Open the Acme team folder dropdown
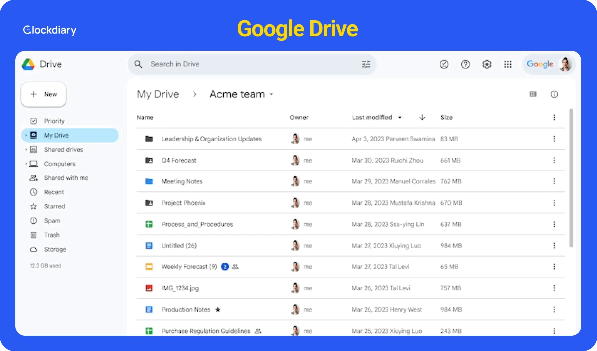Screen dimensions: 597x351 (271, 94)
